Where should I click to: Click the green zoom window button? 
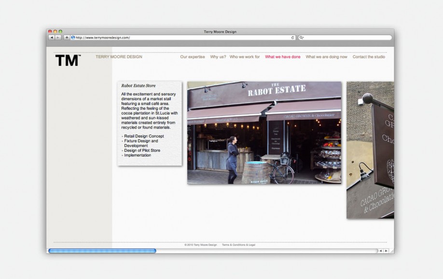[60, 32]
